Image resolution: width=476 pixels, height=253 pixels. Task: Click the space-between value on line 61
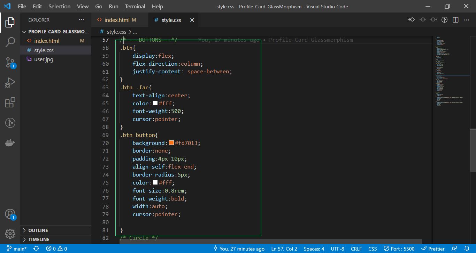tap(208, 72)
